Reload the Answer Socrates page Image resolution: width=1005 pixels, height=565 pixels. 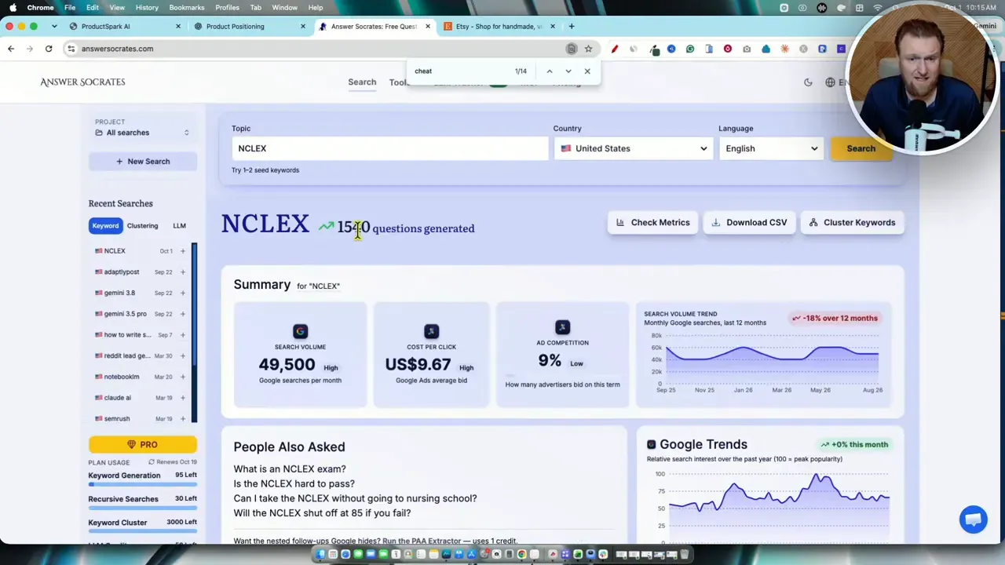(x=49, y=49)
